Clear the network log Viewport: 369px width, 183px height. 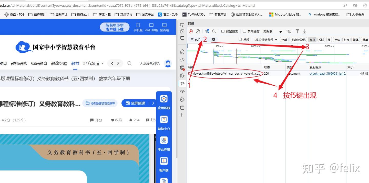pos(198,31)
